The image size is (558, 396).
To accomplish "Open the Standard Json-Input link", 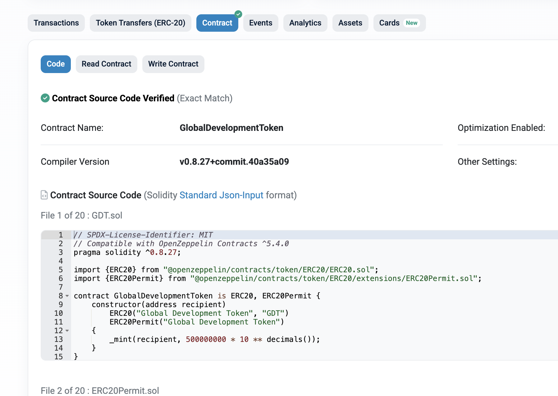I will coord(221,195).
